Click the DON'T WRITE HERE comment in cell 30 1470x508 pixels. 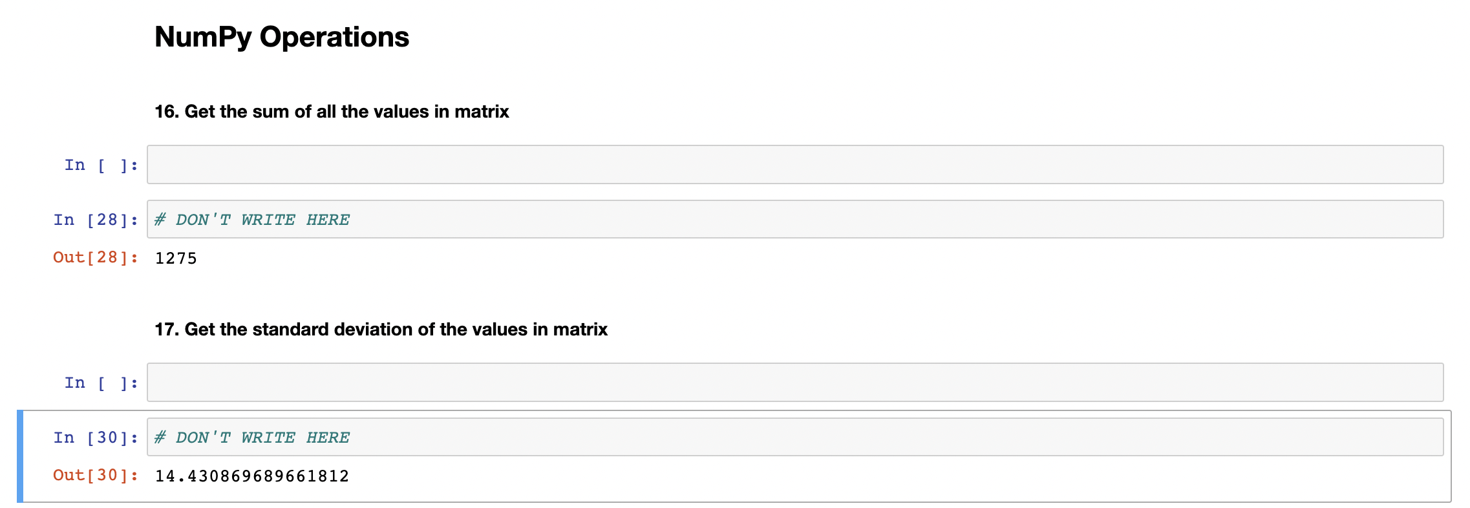tap(251, 437)
